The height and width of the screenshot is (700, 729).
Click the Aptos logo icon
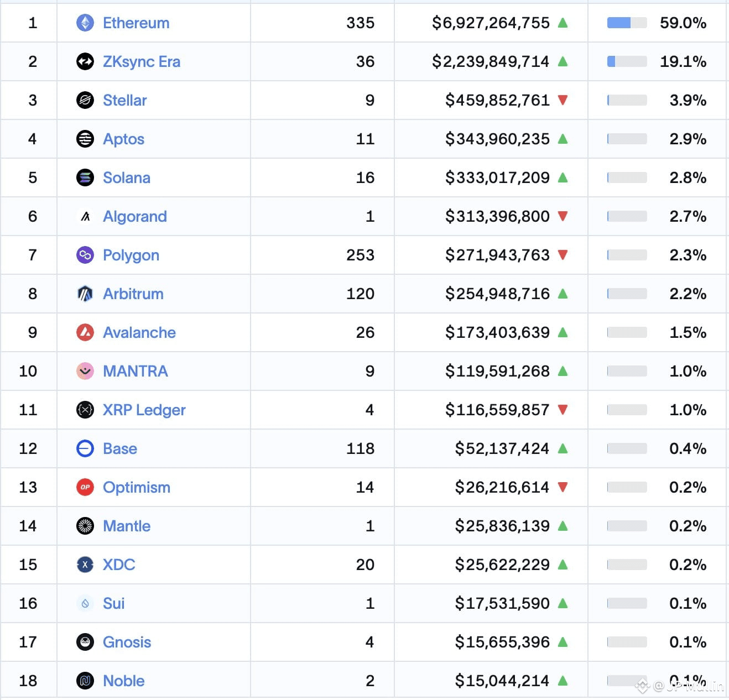(85, 139)
